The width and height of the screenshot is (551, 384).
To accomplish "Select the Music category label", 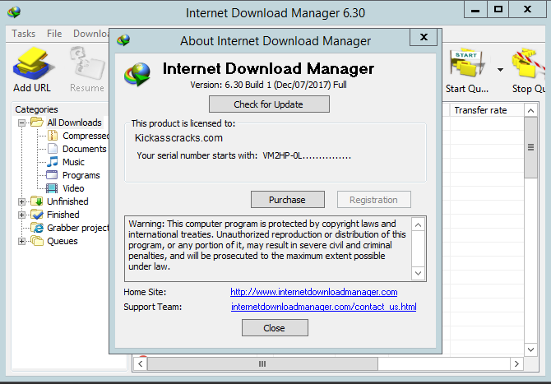I will [73, 162].
